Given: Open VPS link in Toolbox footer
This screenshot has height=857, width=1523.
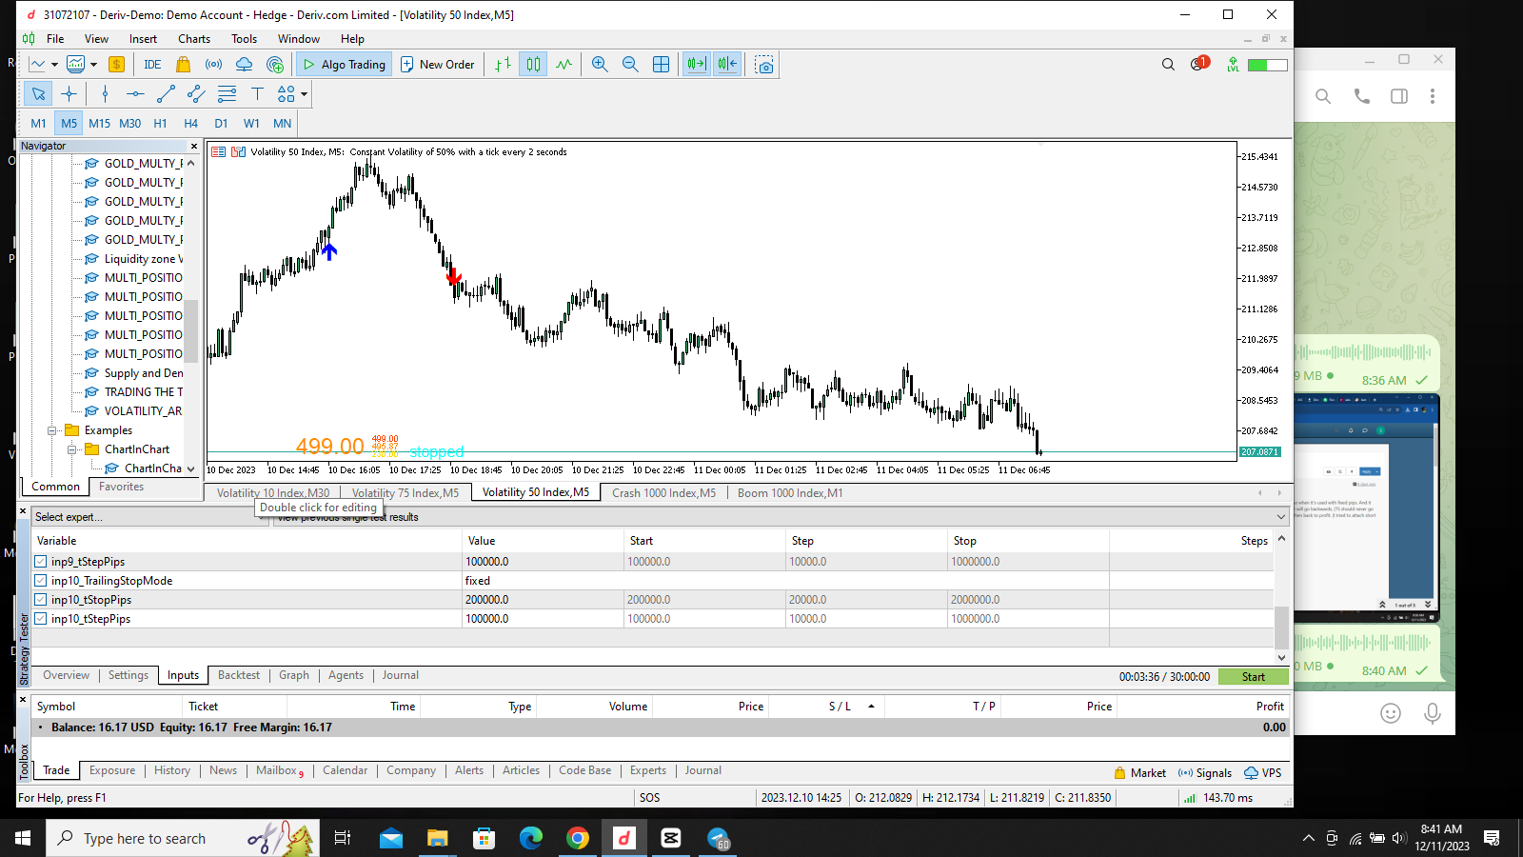Looking at the screenshot, I should pos(1263,773).
